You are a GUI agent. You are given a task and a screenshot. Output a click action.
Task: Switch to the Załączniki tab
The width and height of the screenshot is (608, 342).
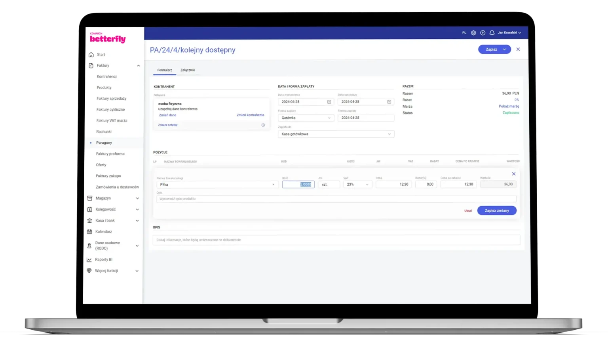(188, 70)
